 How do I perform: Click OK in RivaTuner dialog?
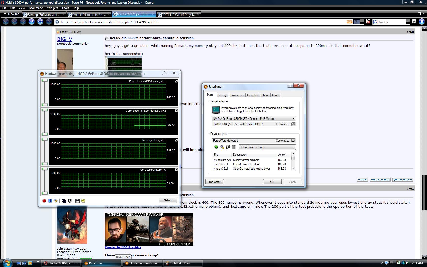(x=272, y=182)
